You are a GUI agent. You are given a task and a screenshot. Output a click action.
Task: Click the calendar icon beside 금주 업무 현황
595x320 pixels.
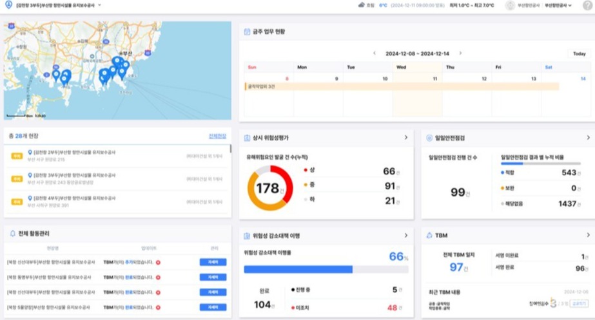(x=247, y=32)
